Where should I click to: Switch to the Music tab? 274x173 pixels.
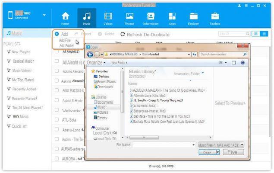[x=87, y=19]
